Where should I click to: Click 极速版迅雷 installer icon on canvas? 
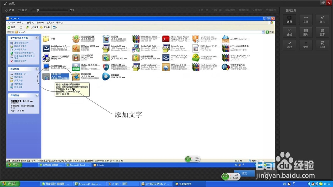(76, 77)
